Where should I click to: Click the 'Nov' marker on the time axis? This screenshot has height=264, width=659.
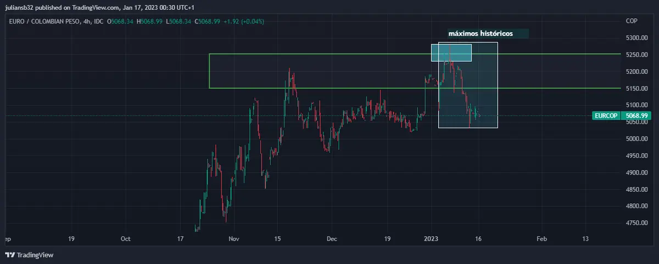pos(234,239)
